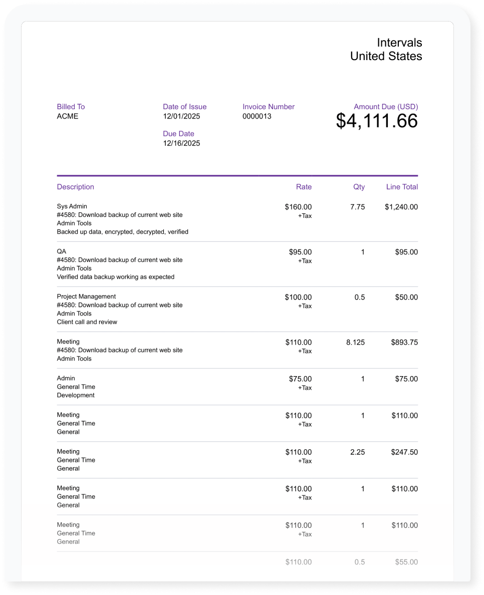Click the United States address line
484x595 pixels.
[x=386, y=57]
